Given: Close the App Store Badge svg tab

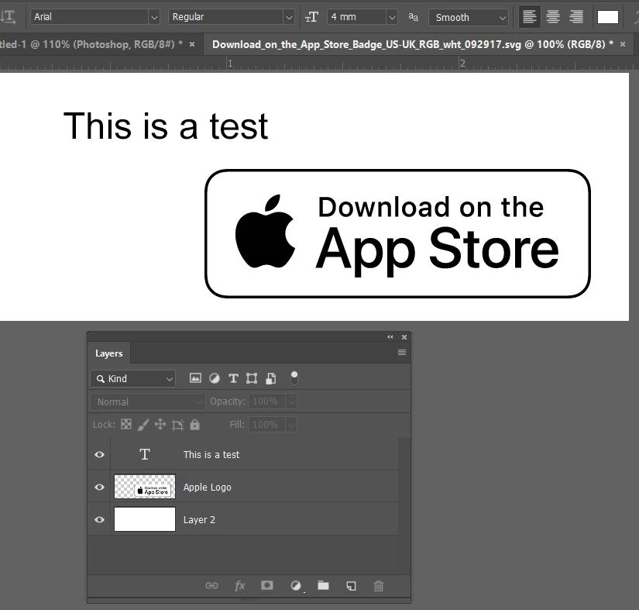Looking at the screenshot, I should coord(623,44).
